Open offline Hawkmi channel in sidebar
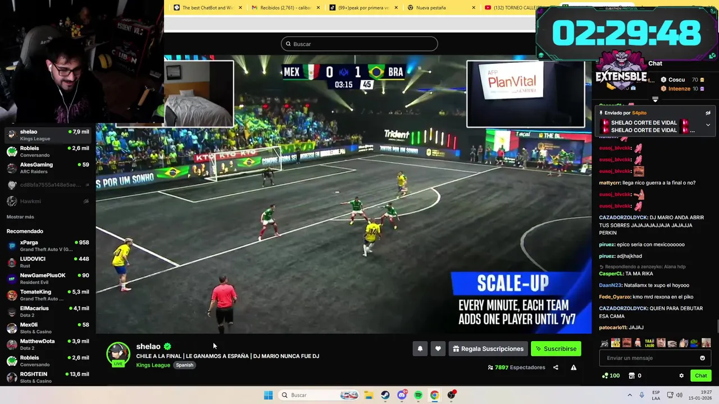Viewport: 719px width, 404px height. [48, 201]
